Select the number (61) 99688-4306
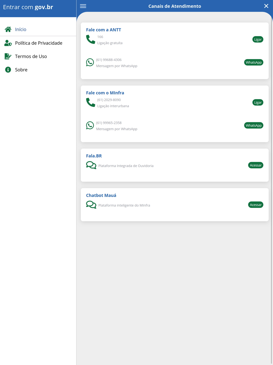The width and height of the screenshot is (273, 365). click(x=109, y=60)
